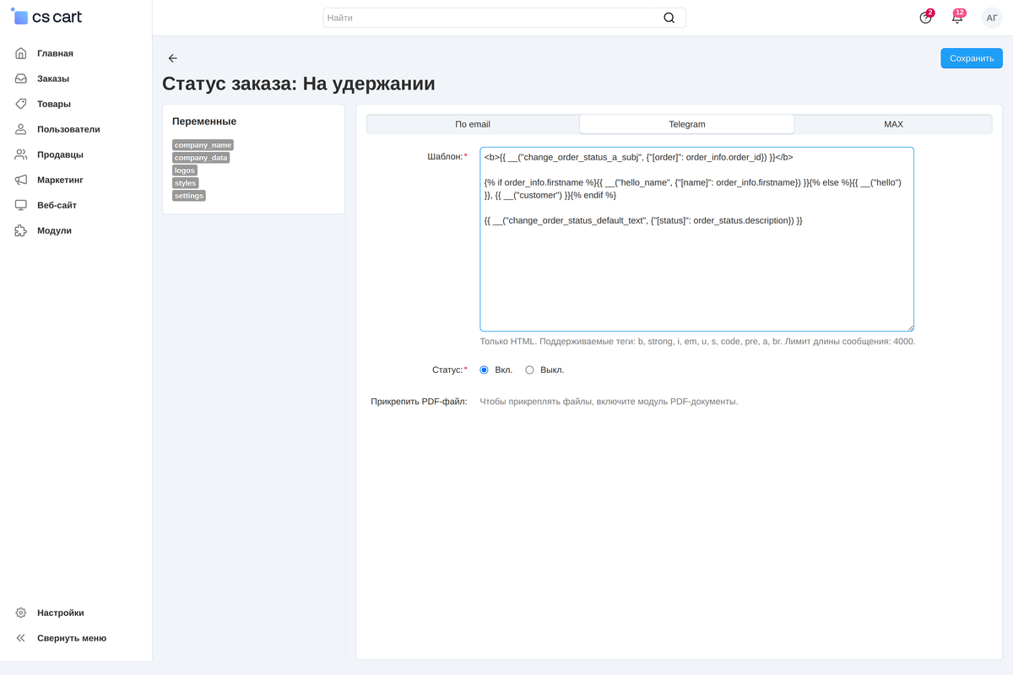Click the Модули puzzle icon
Screen dimensions: 1013x675
21,230
